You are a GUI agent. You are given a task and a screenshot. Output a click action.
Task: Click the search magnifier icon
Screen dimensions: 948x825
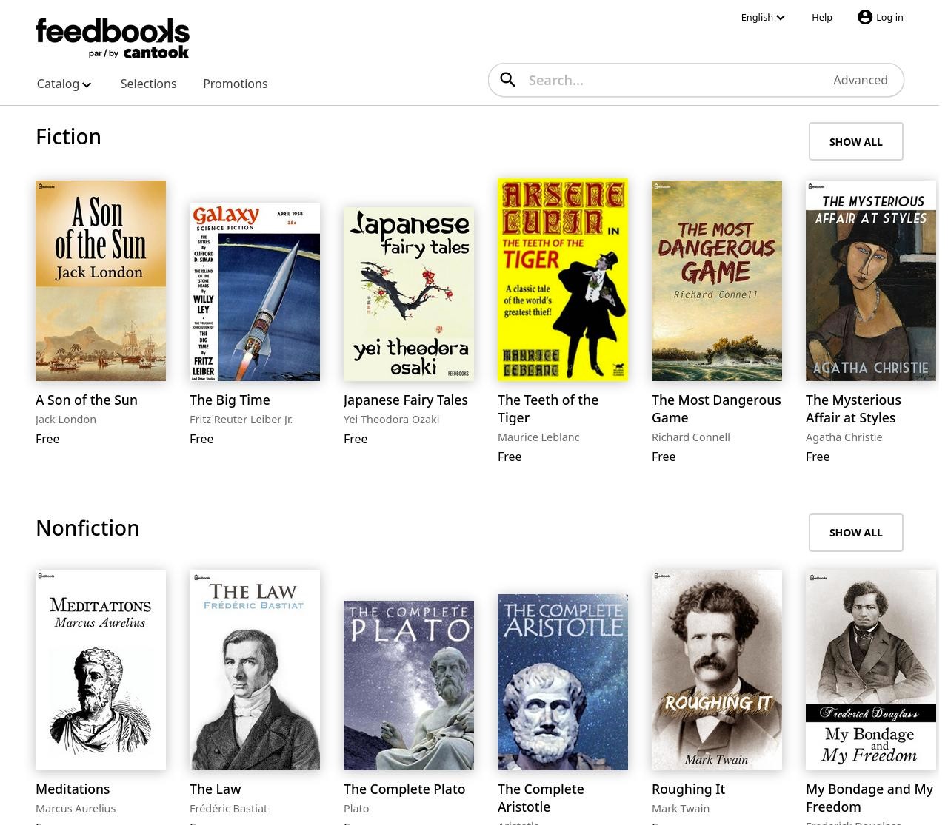(508, 79)
